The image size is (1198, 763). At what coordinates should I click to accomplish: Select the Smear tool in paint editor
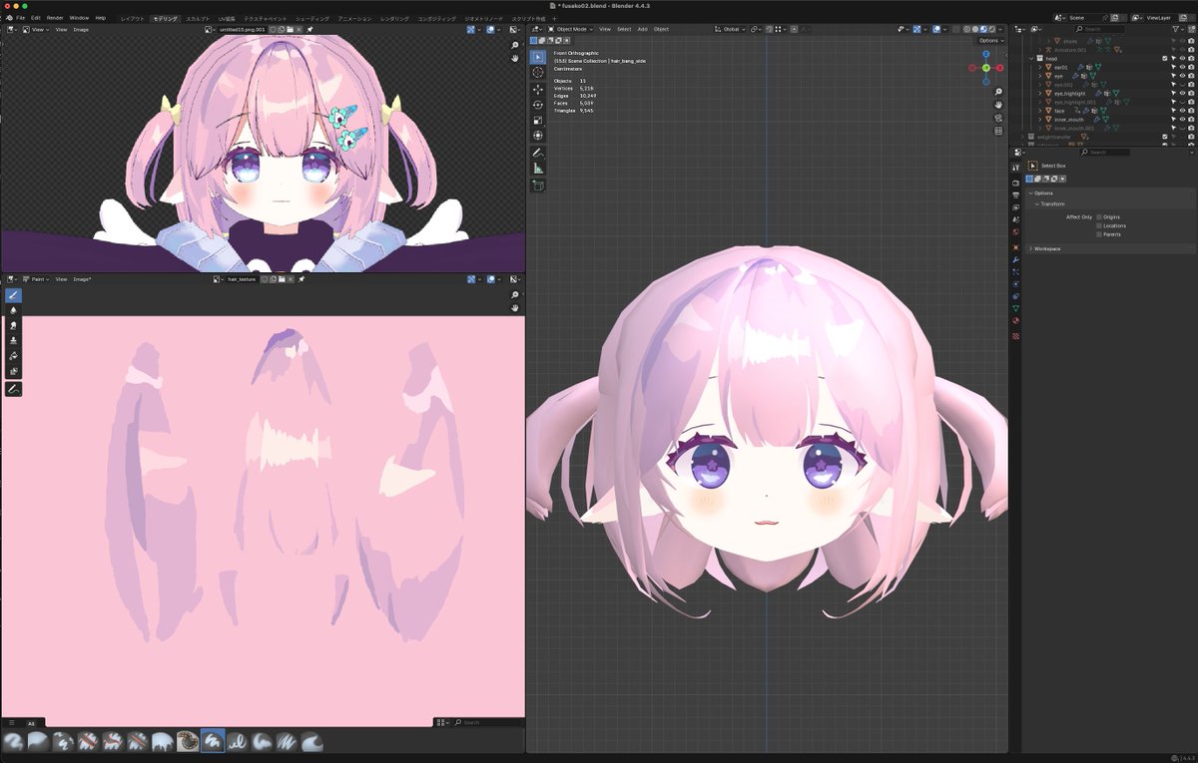tap(13, 325)
